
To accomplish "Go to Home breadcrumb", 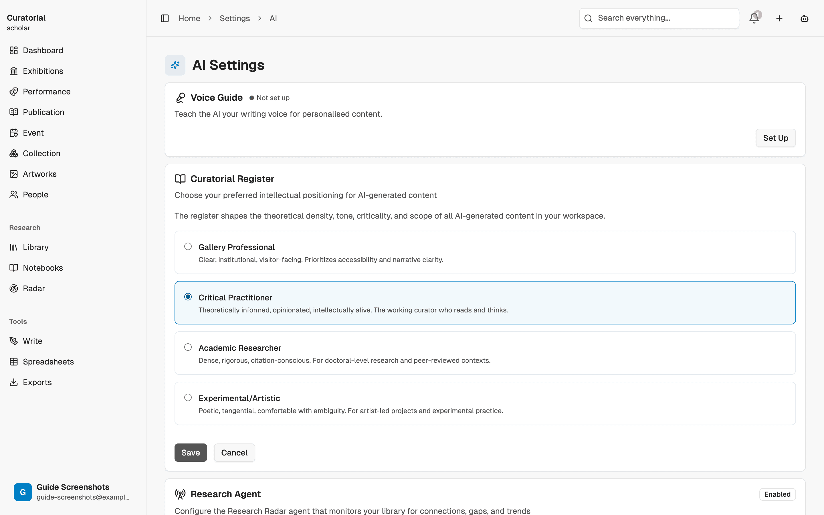I will point(189,18).
